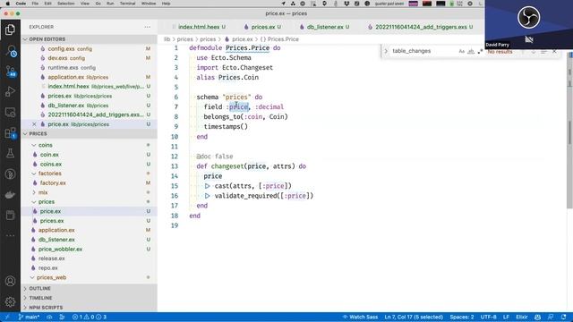573x322 pixels.
Task: Open the View menu in menu bar
Action: click(x=85, y=4)
